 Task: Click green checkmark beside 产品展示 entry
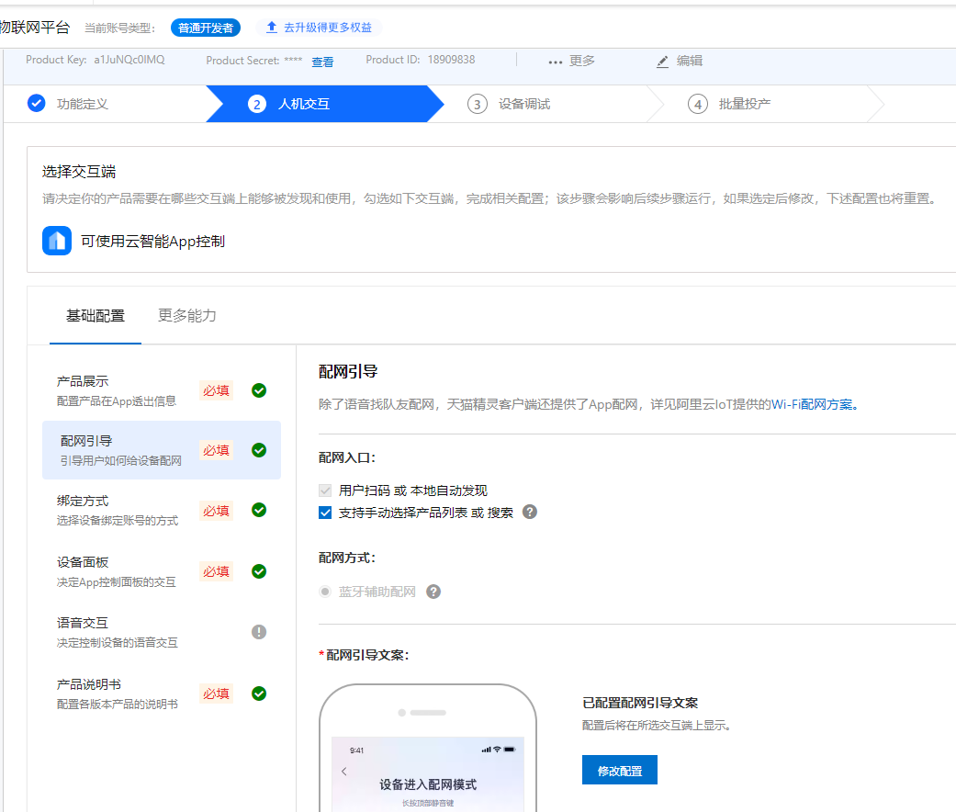259,390
